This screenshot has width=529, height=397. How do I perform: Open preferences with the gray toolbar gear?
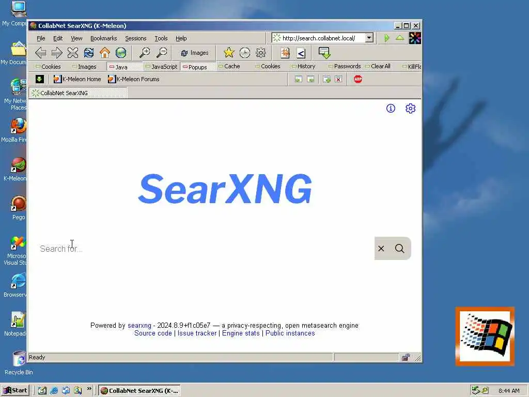tap(261, 53)
